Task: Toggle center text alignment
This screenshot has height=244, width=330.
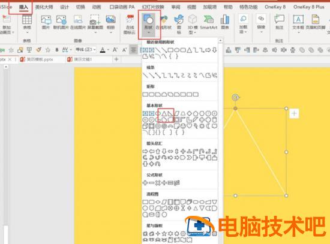Action: (133, 50)
